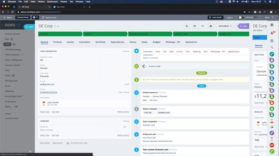Close the purple DEAL panel tag

tap(241, 26)
